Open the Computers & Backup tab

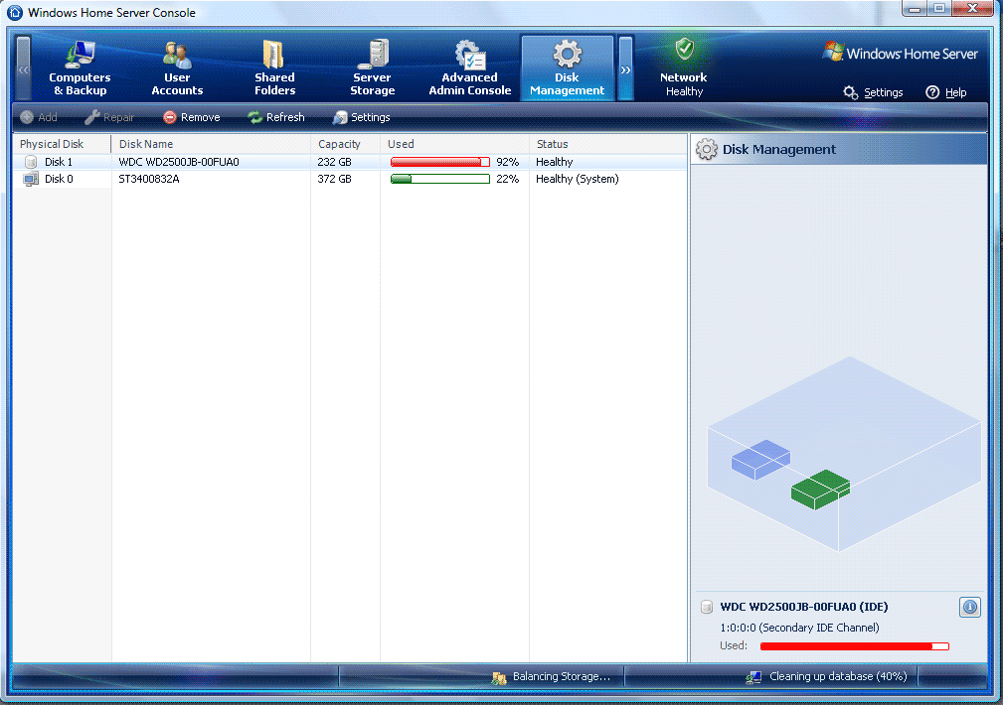pos(80,68)
